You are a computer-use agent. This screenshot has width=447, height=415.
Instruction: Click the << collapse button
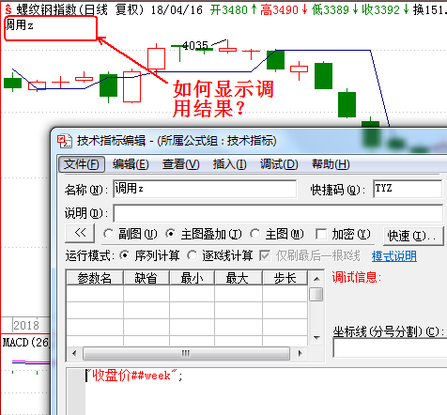point(80,233)
